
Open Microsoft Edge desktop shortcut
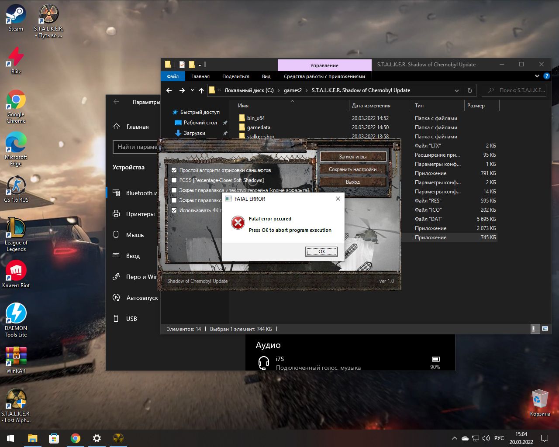[16, 150]
